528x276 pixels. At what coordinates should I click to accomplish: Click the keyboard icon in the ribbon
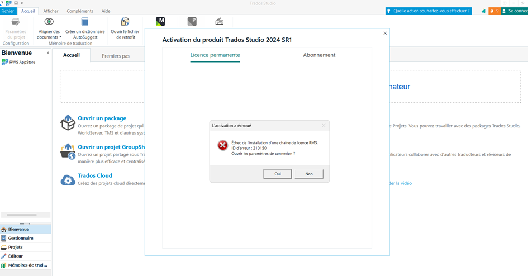coord(220,22)
